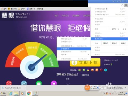The height and width of the screenshot is (96, 128).
Task: Open 安装慧眼 in the site navigation
Action: [76, 16]
